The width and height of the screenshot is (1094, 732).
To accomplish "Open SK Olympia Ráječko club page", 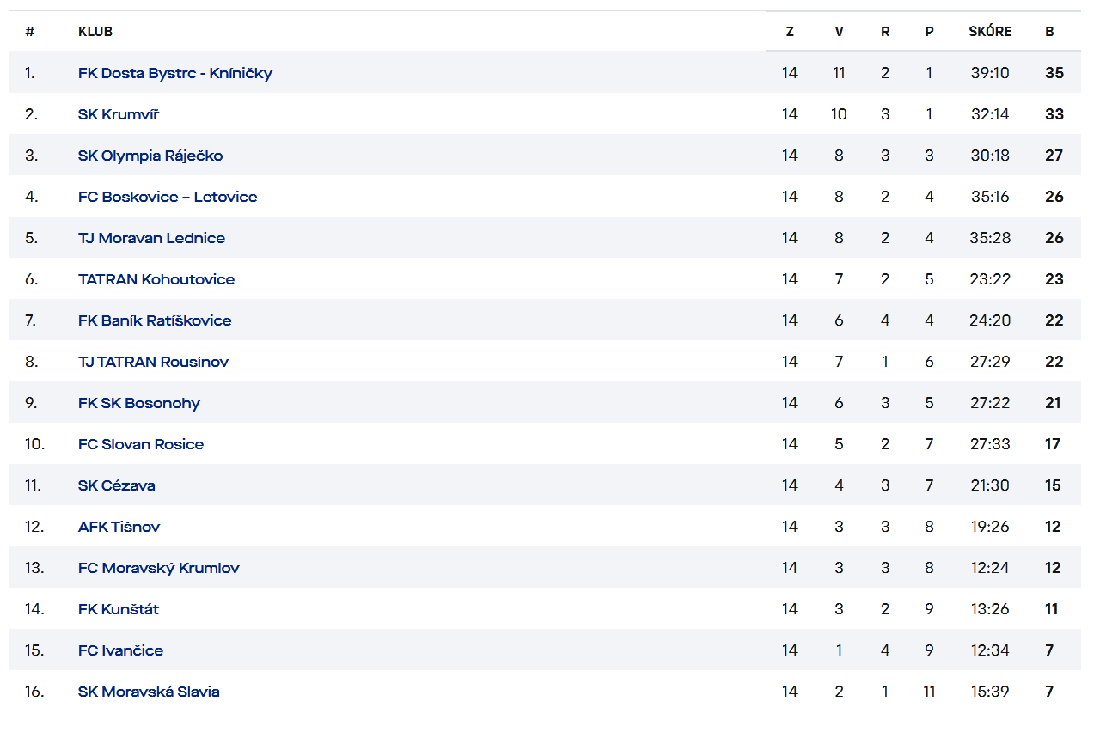I will (x=150, y=156).
